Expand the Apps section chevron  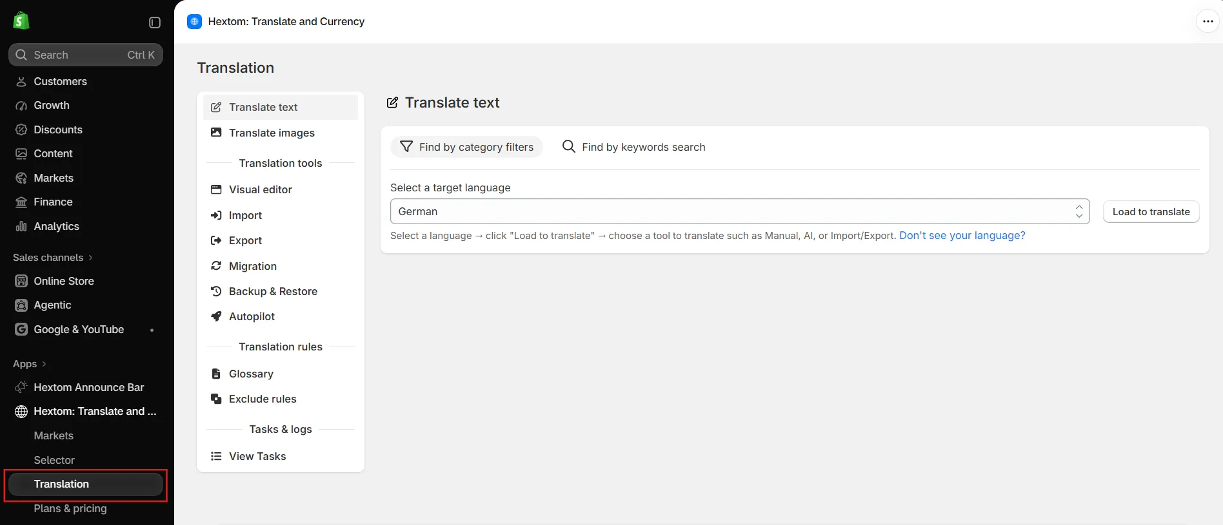point(44,364)
